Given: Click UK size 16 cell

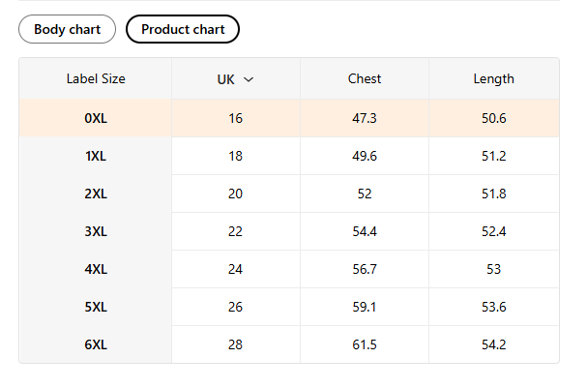Looking at the screenshot, I should (x=236, y=118).
